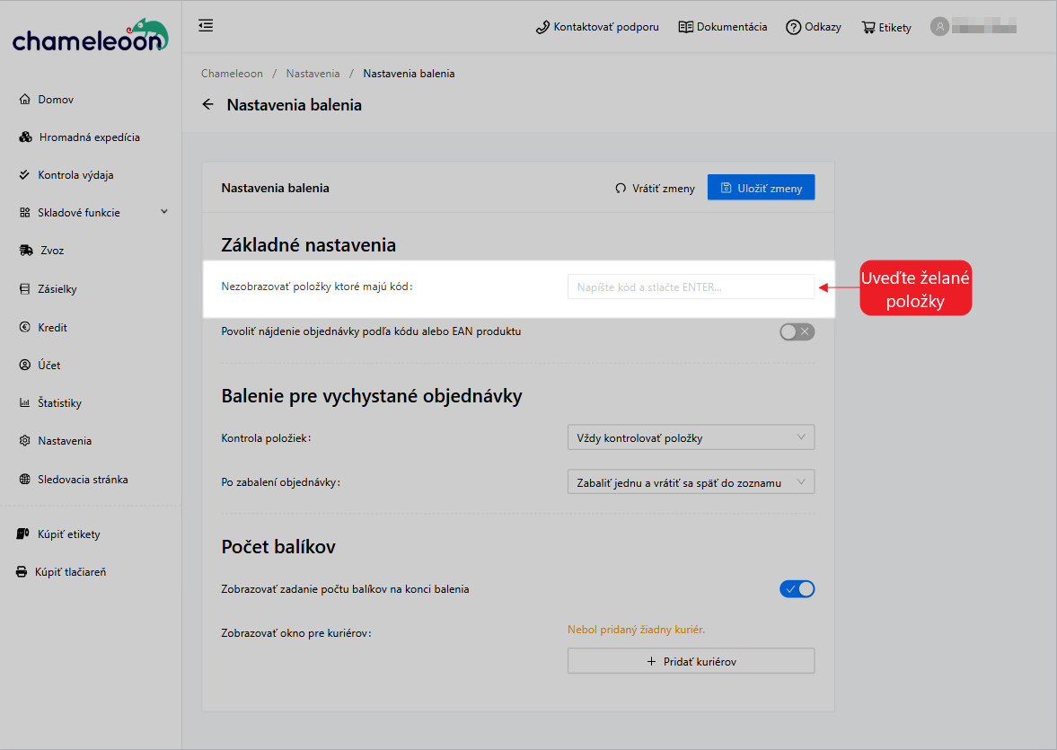Viewport: 1057px width, 750px height.
Task: Click the Uložiť zmeny button
Action: [x=761, y=188]
